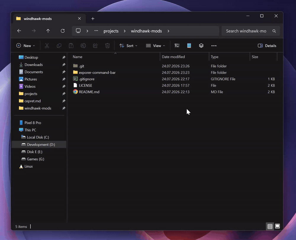Click the Delete trash icon
This screenshot has height=240, width=296.
click(x=107, y=46)
